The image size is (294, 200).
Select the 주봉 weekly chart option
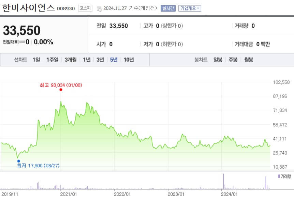(232, 59)
